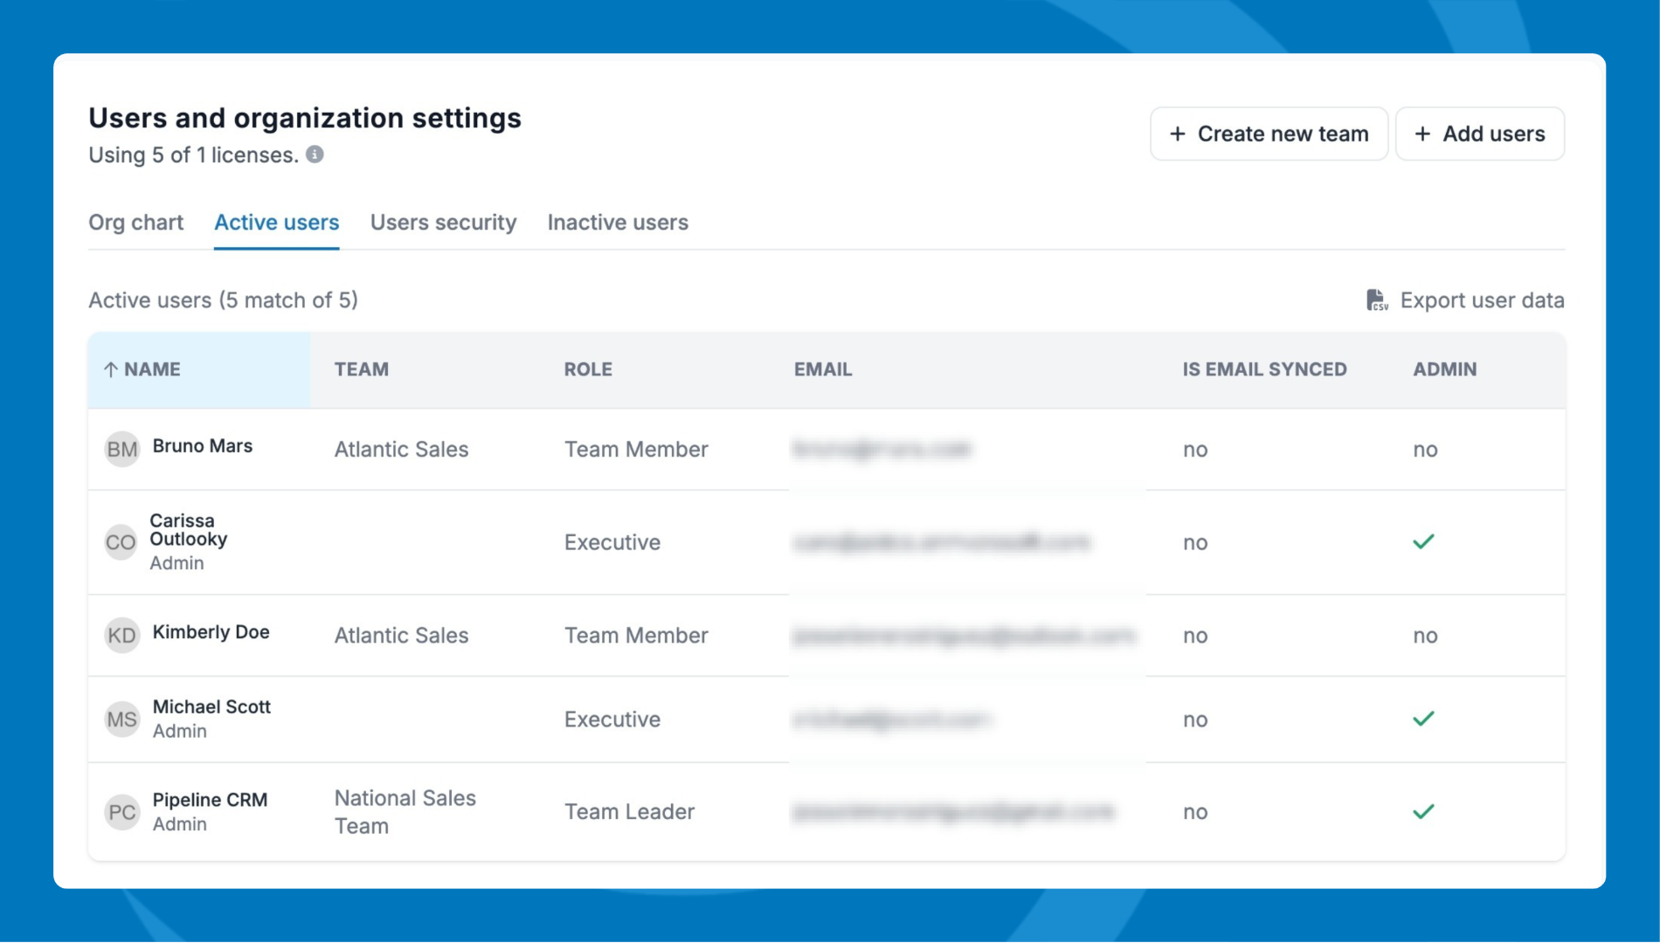Viewport: 1660px width, 943px height.
Task: Click blurred email for Bruno Mars
Action: coord(882,450)
